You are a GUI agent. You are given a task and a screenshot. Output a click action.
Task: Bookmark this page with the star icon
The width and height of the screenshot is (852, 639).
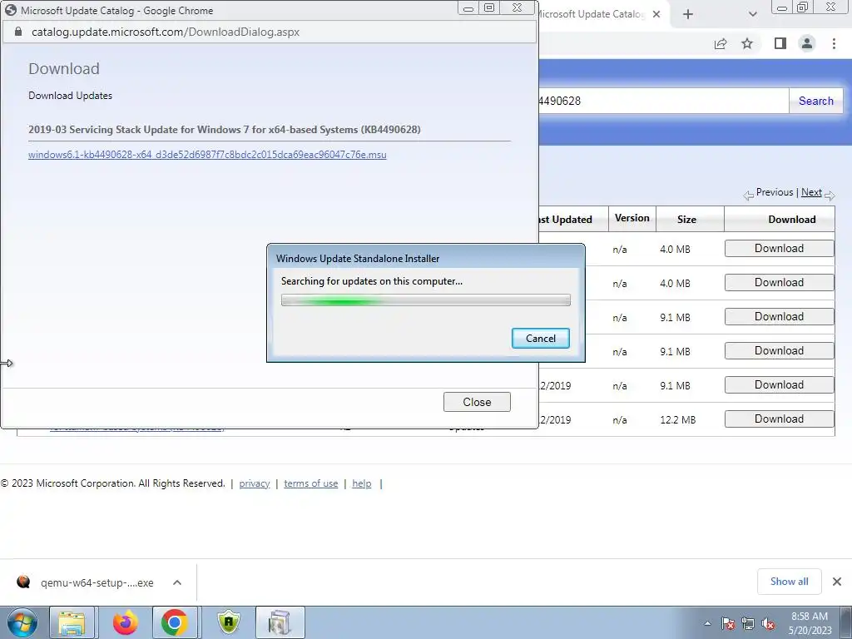point(747,43)
